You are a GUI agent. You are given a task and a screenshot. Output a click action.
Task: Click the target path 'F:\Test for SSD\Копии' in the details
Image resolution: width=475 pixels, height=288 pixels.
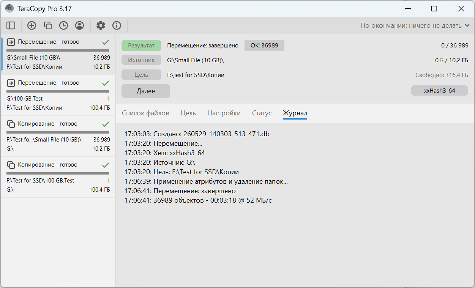(x=196, y=75)
